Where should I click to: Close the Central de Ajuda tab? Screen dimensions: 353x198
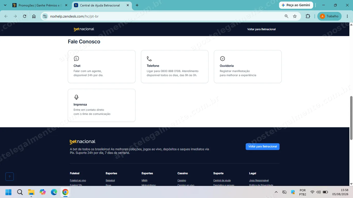[128, 5]
